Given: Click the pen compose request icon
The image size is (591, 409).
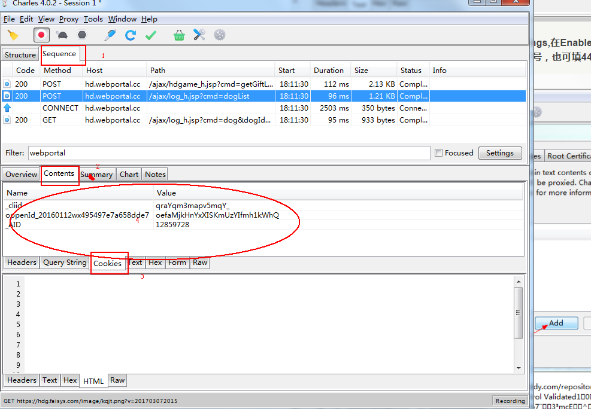Looking at the screenshot, I should click(110, 35).
